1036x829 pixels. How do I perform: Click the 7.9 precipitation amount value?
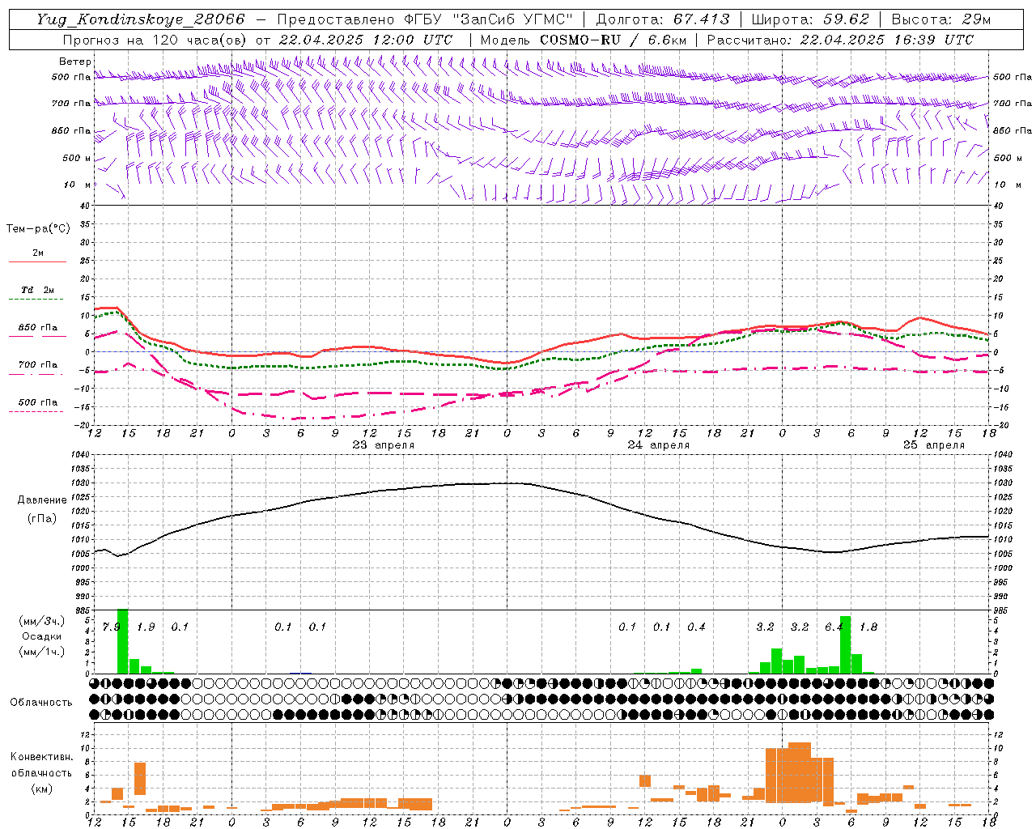[111, 627]
